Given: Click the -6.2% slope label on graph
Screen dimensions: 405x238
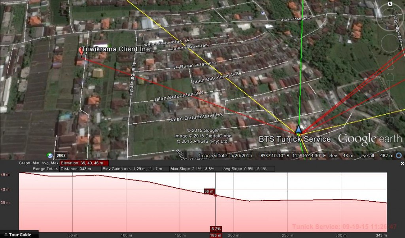Looking at the screenshot, I should (x=216, y=229).
